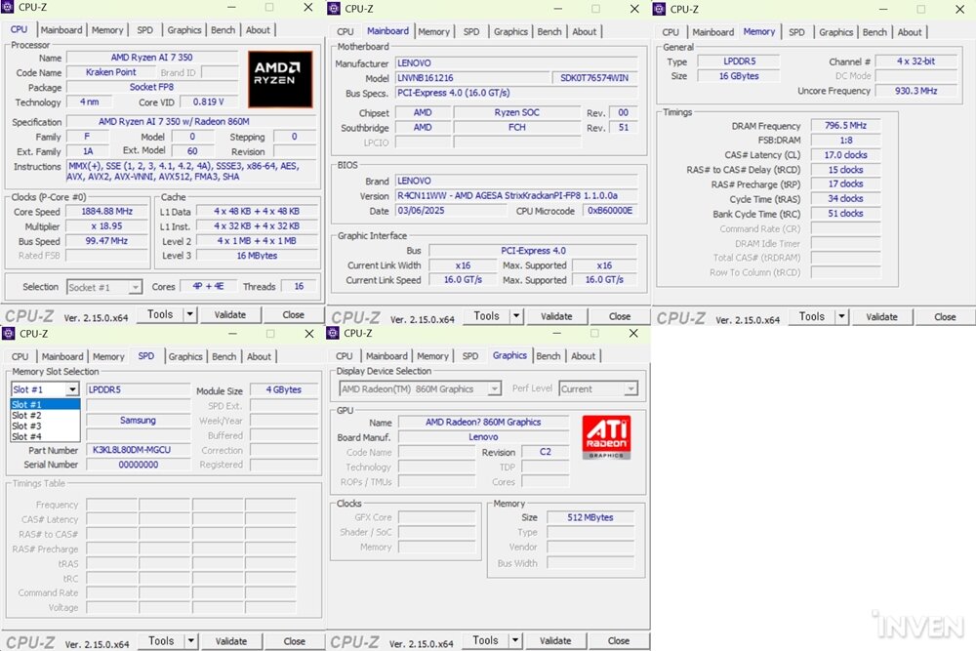Click the DRAM Frequency value "796.5 MHz"
The height and width of the screenshot is (651, 976).
[x=845, y=126]
